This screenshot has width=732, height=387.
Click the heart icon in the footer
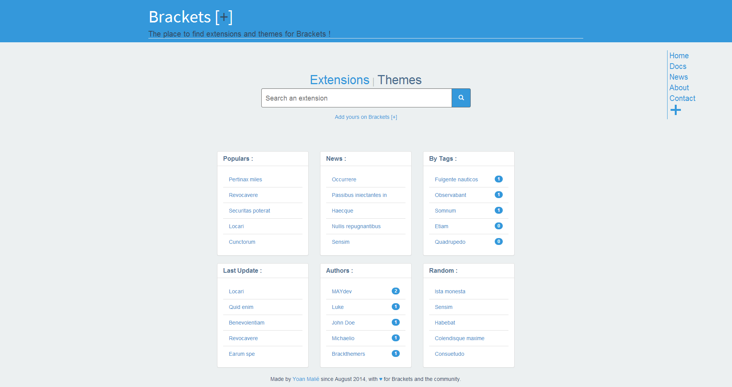click(x=380, y=379)
